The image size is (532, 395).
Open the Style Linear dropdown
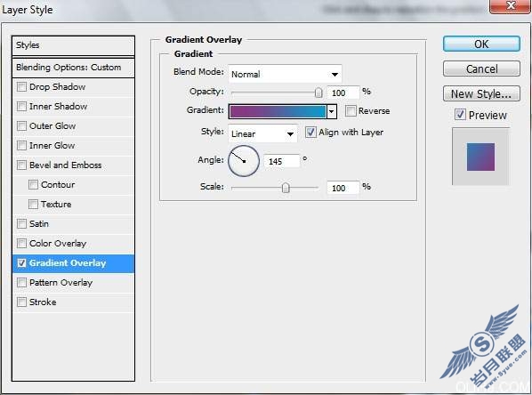point(262,133)
